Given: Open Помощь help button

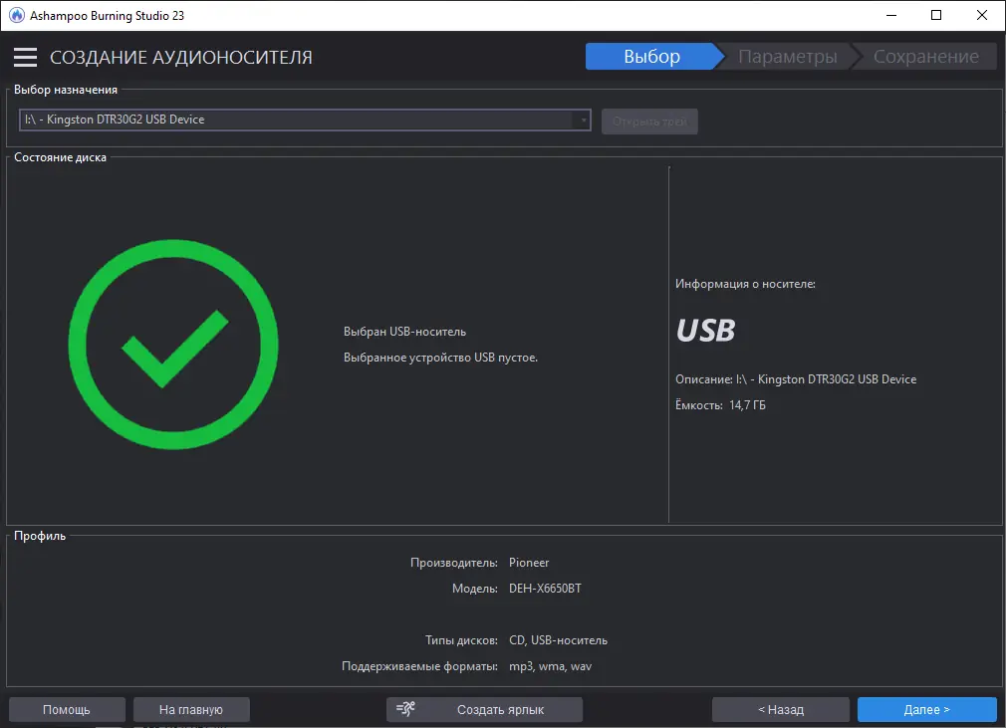Looking at the screenshot, I should 67,709.
